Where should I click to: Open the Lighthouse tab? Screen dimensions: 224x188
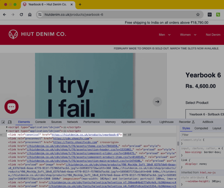[x=166, y=122]
